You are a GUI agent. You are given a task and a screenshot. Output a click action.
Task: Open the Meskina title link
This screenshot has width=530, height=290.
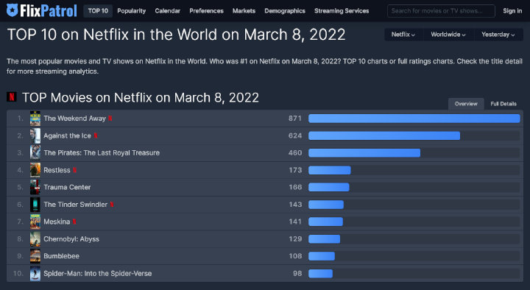point(57,222)
